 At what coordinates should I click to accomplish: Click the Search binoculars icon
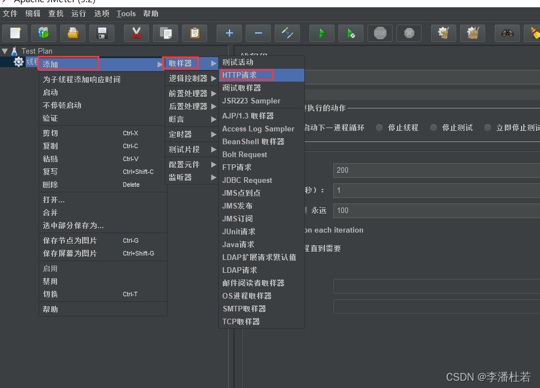pyautogui.click(x=507, y=33)
